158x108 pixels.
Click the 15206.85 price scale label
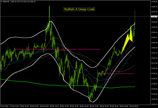(154, 48)
